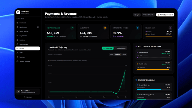Click the $1,770 returned text
This screenshot has width=192, height=108.
pyautogui.click(x=119, y=36)
